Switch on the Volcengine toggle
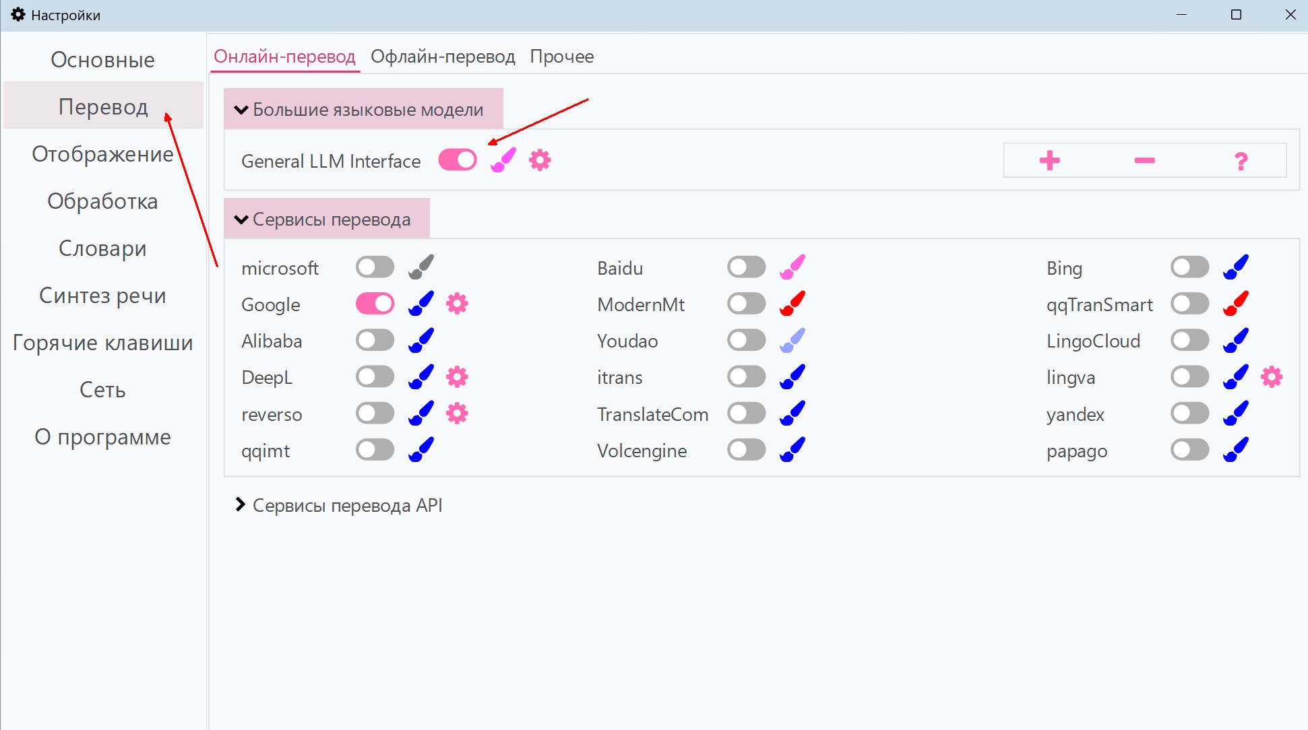1308x730 pixels. 747,449
